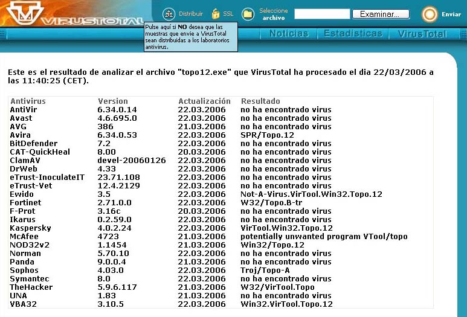Click the Examinar... browse button
Screen dimensions: 467x317
[381, 14]
